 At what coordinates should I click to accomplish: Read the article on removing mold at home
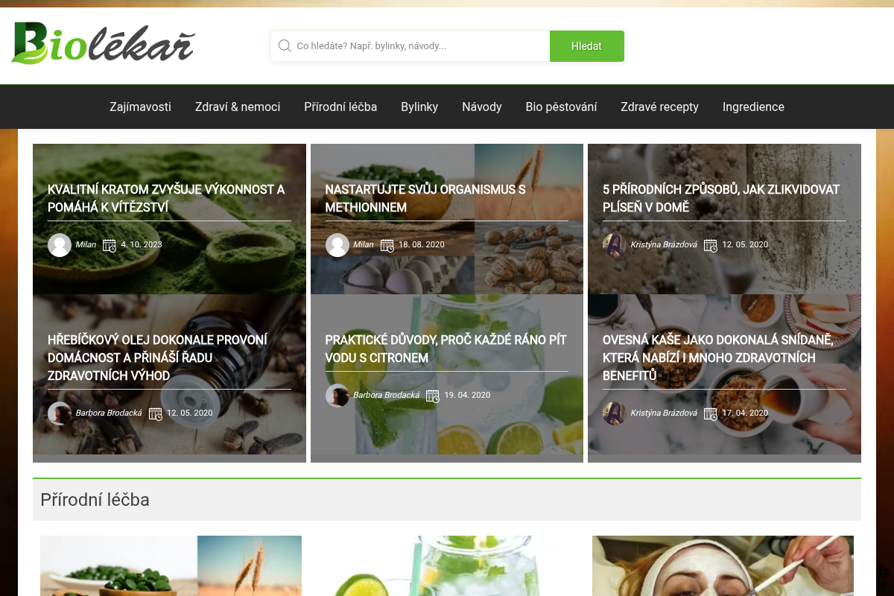[721, 198]
